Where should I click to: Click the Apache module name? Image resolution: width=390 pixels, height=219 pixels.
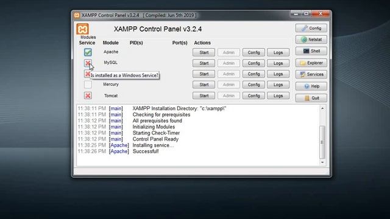(x=111, y=52)
